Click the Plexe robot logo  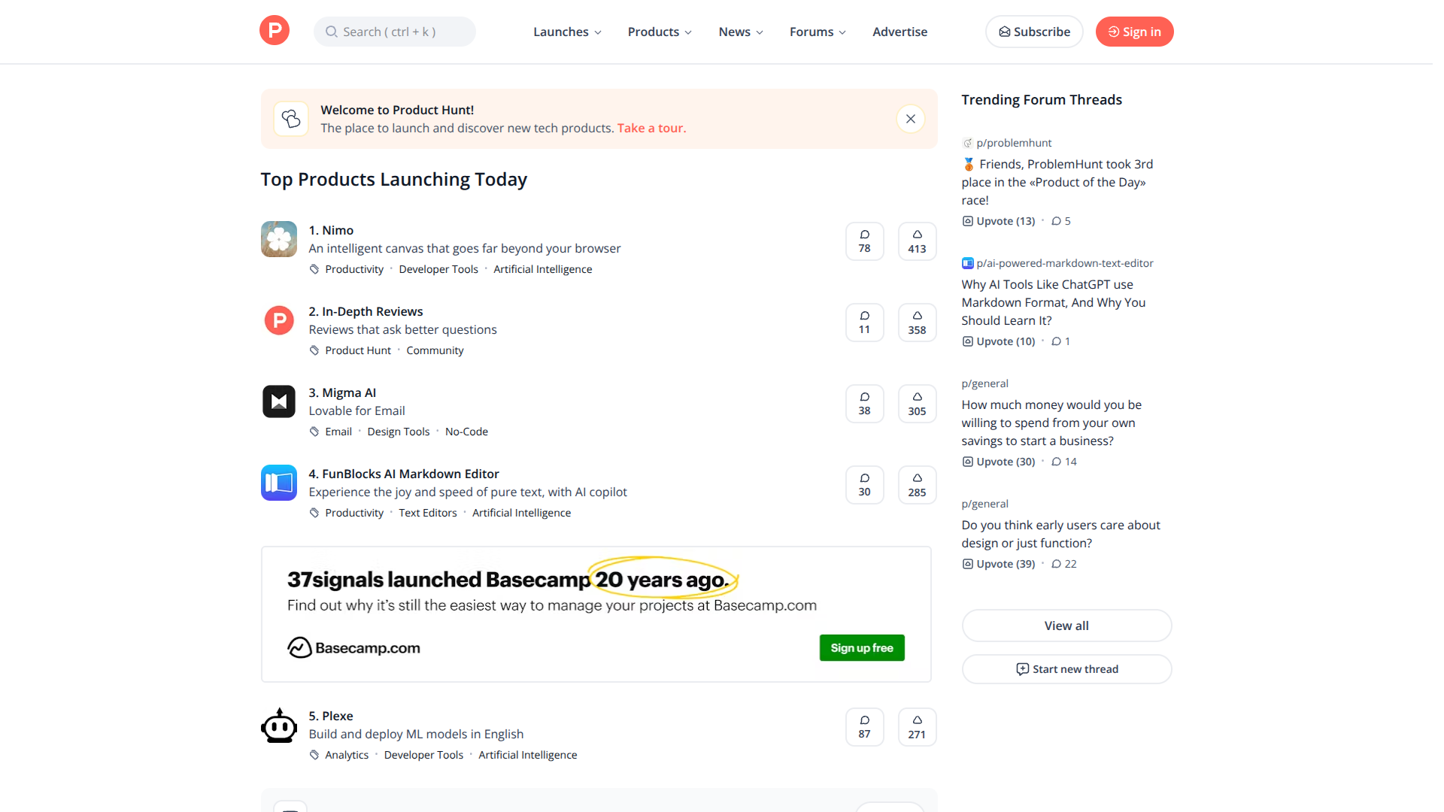[278, 725]
